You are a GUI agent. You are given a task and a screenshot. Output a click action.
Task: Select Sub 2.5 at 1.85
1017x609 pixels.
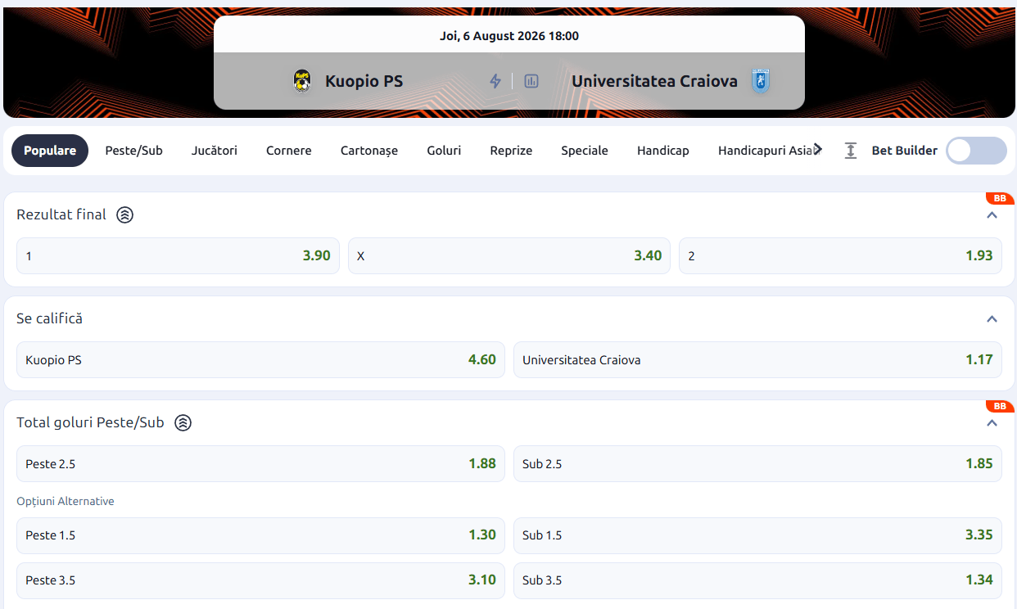757,464
